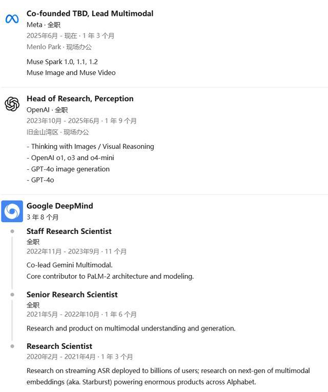Click the Meta · 全职 company line

[x=44, y=25]
